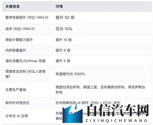Click the cell '成本 (对比 HW4.0)'

coord(20,29)
